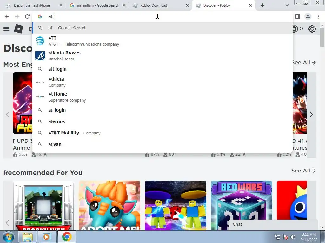Click the Chrome taskbar icon
The image size is (325, 243).
[x=67, y=237]
